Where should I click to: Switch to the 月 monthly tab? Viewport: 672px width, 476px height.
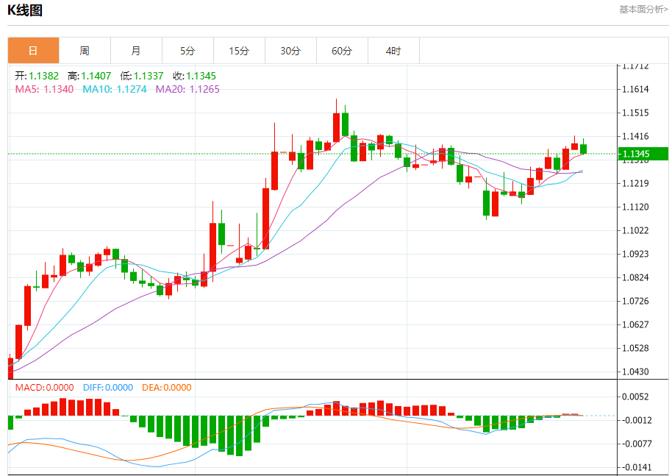pos(136,51)
